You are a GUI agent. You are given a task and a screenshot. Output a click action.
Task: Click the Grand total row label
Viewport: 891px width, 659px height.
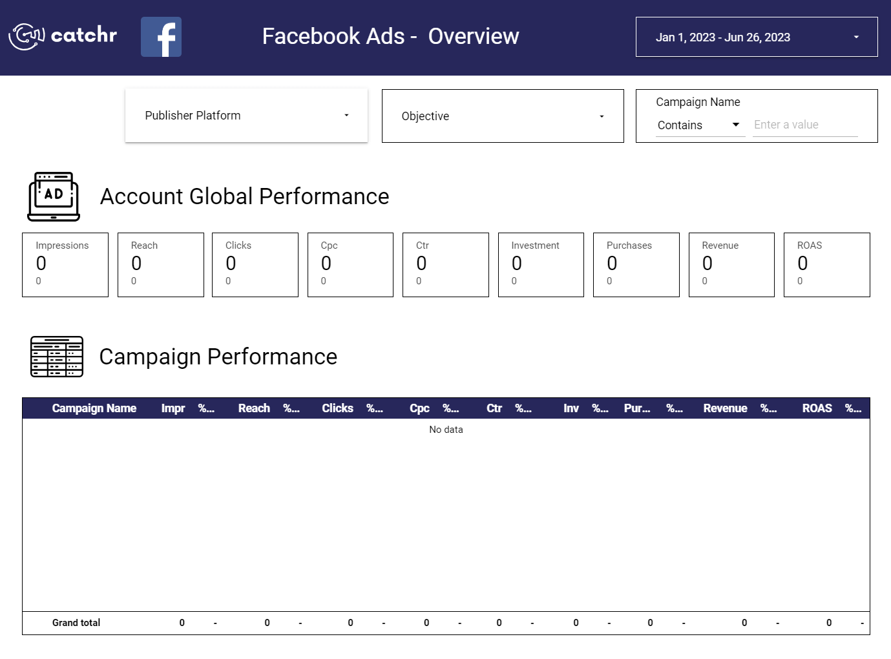pyautogui.click(x=76, y=623)
